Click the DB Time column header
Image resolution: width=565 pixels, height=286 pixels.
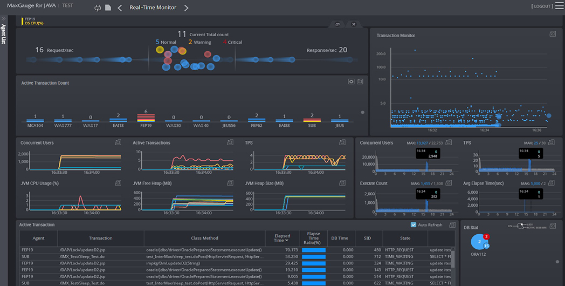[x=340, y=238]
